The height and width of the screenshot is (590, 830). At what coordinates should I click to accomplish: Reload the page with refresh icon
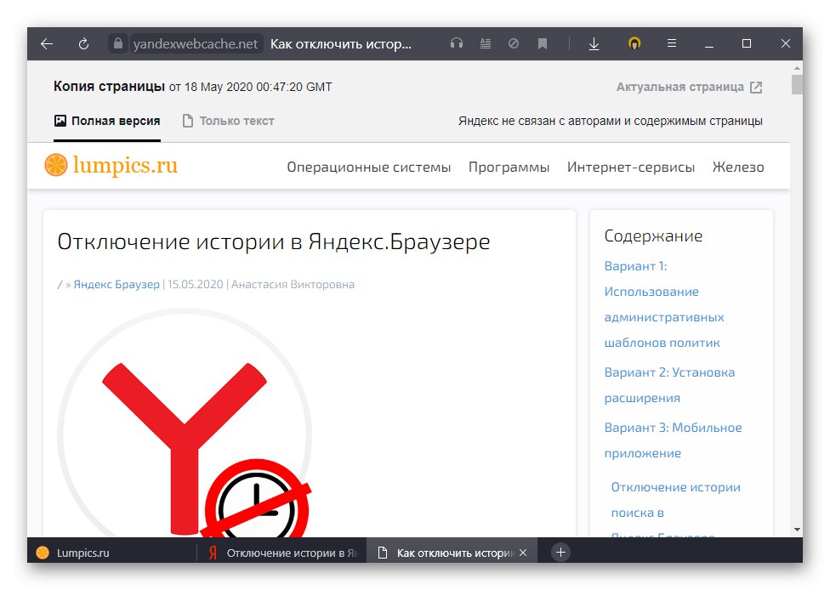point(83,44)
